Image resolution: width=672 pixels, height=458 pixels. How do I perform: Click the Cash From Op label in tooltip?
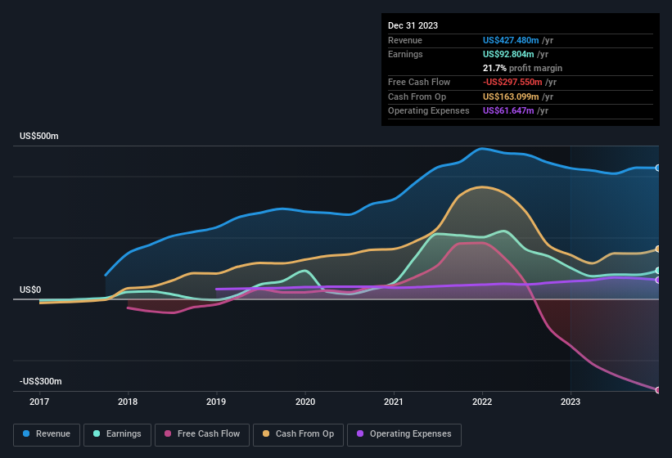(417, 97)
